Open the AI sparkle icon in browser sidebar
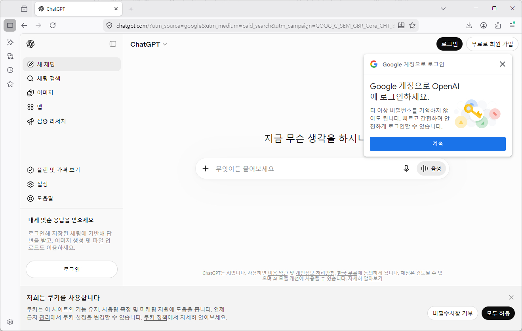The height and width of the screenshot is (331, 522). coord(10,42)
